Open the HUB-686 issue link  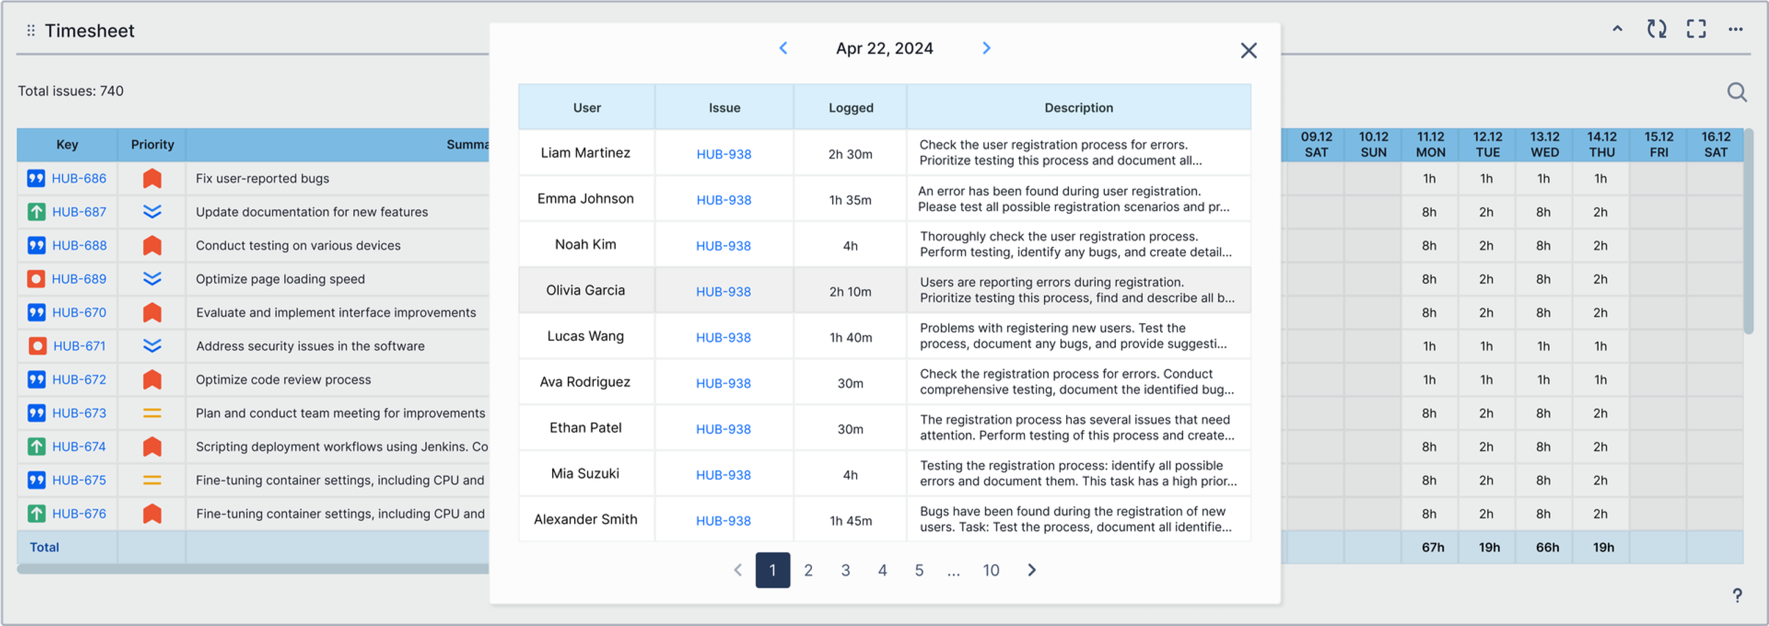click(79, 178)
